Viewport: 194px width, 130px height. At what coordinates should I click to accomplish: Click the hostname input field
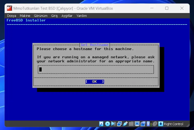click(96, 69)
